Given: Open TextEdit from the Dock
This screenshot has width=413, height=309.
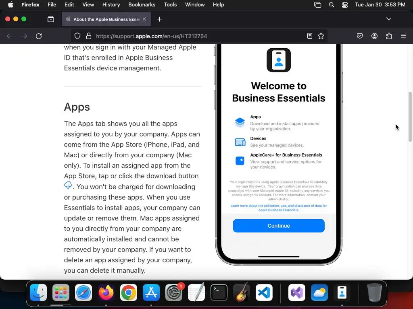Looking at the screenshot, I should pos(196,293).
